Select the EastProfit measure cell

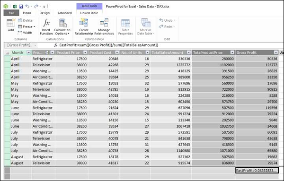257,170
